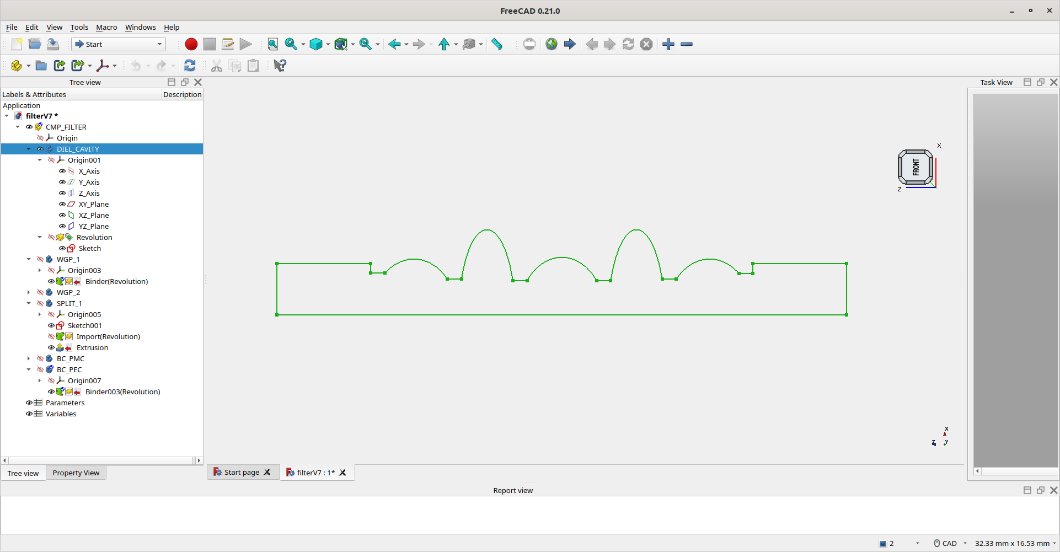
Task: Click the What's This help cursor icon
Action: coord(280,66)
